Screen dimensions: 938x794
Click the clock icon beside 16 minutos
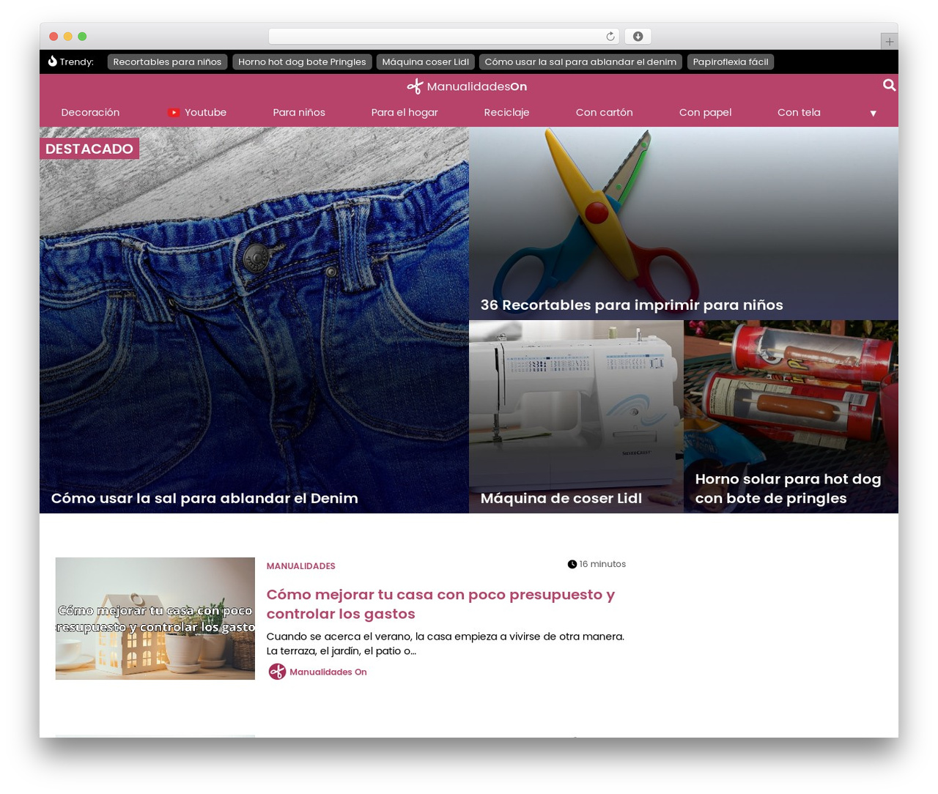pyautogui.click(x=572, y=564)
